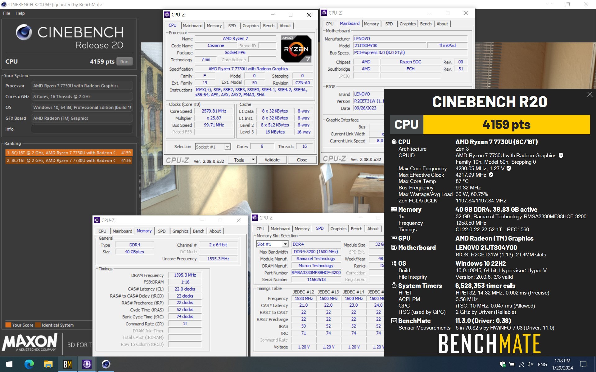
Task: Switch to the Cinebench taskbar icon
Action: [x=106, y=364]
